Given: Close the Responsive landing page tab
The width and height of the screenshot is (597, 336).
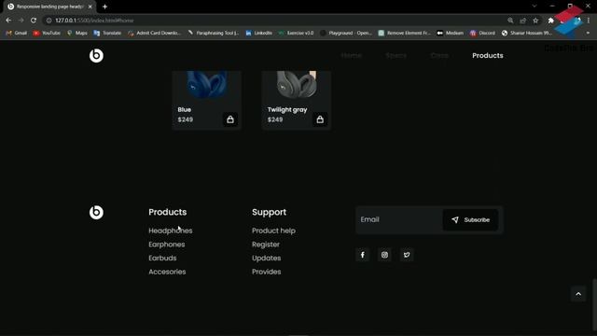Looking at the screenshot, I should (x=90, y=7).
